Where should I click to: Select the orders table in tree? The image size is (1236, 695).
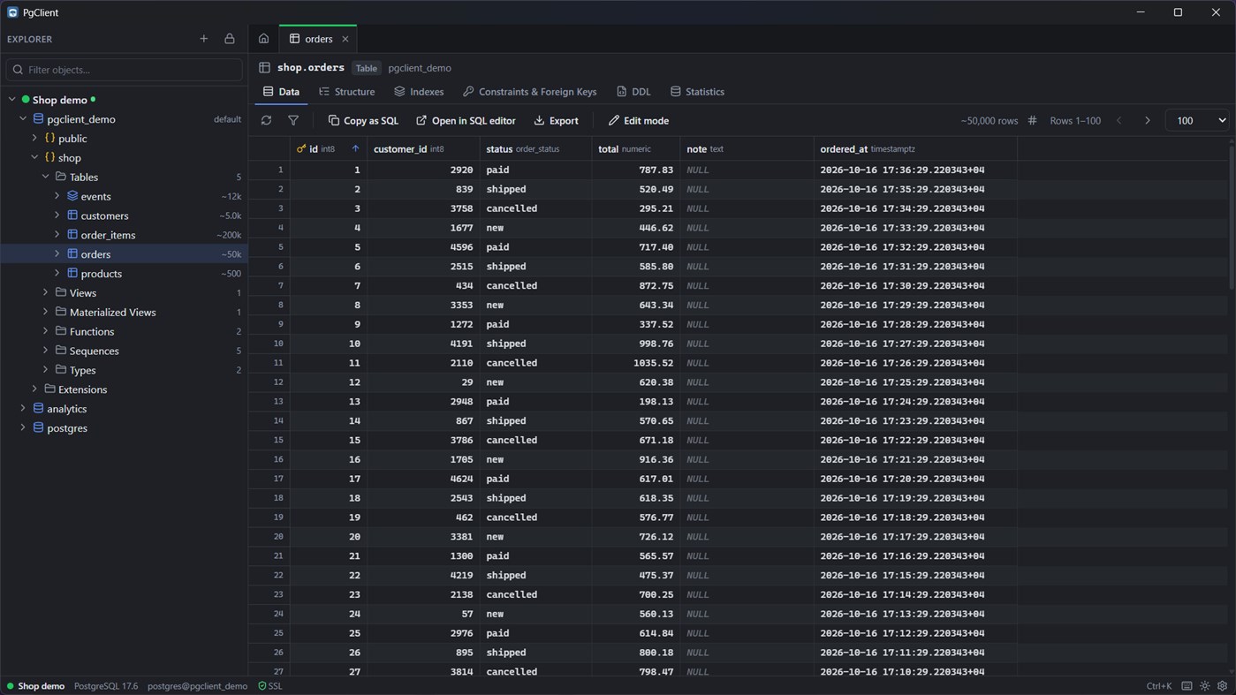(124, 254)
